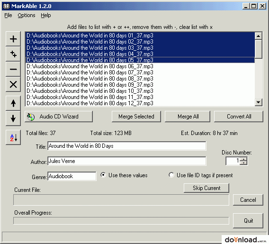This screenshot has height=244, width=269.
Task: Decrease the Disc Number with down spinner
Action: click(x=243, y=163)
